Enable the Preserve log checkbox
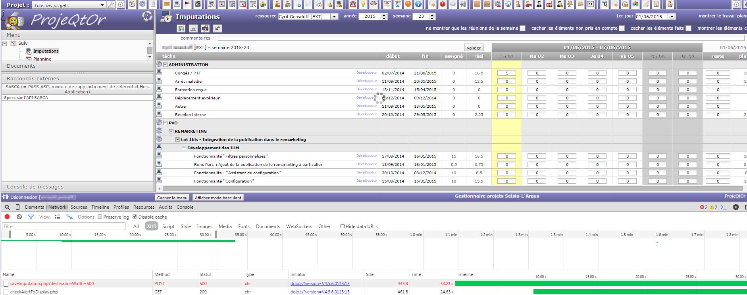747x295 pixels. click(100, 217)
